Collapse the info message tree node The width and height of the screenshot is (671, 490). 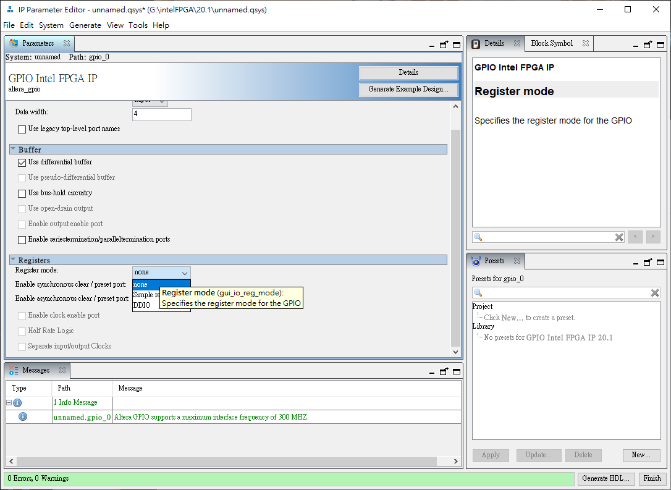coord(9,403)
